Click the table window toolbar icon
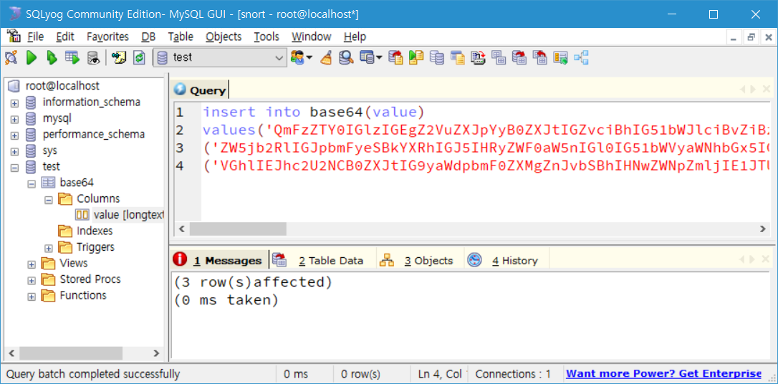This screenshot has width=778, height=384. click(x=367, y=57)
